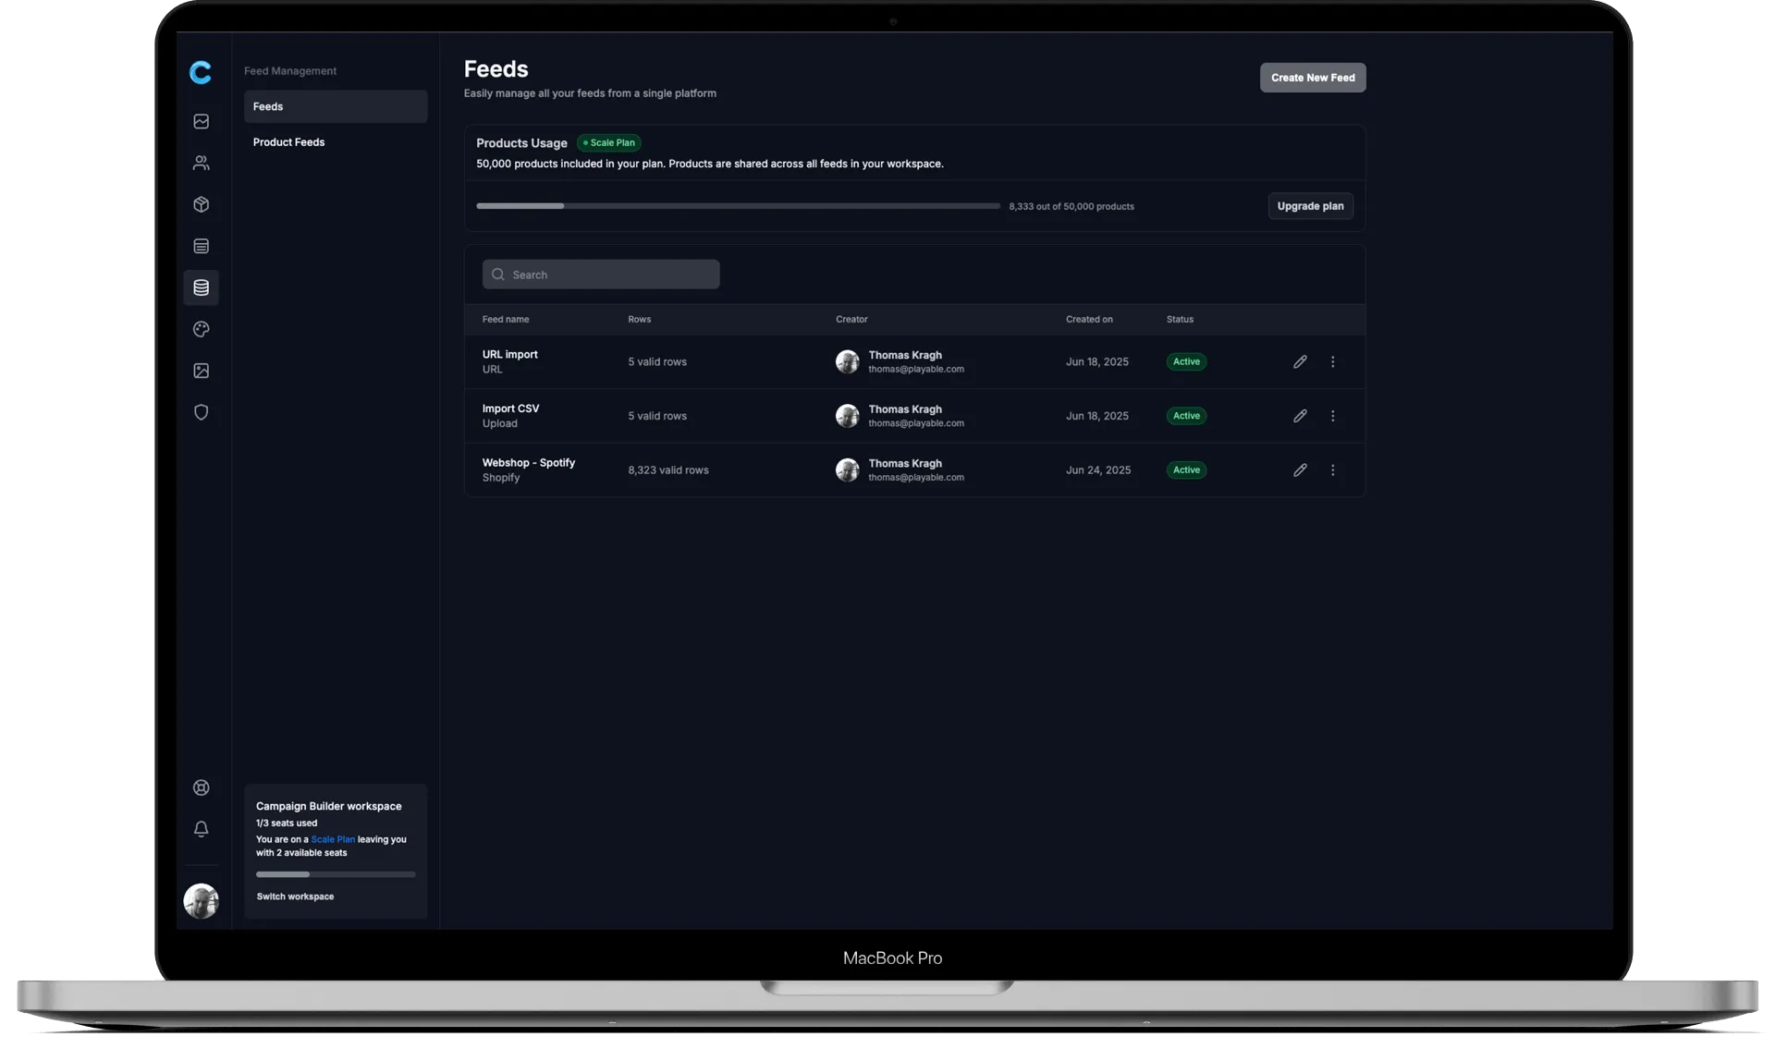Select the Product Feeds menu item
1775x1037 pixels.
point(336,142)
